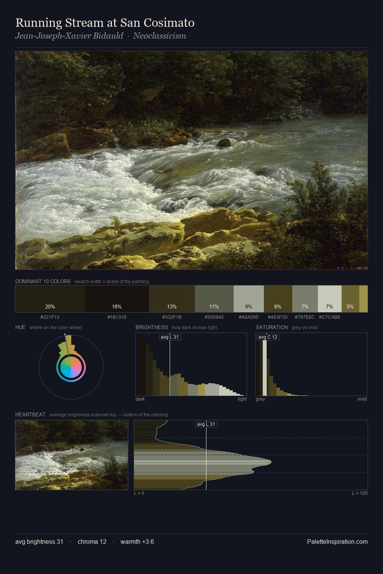Click the avg L 31 label in heartbeat chart
This screenshot has width=383, height=574.
[206, 424]
